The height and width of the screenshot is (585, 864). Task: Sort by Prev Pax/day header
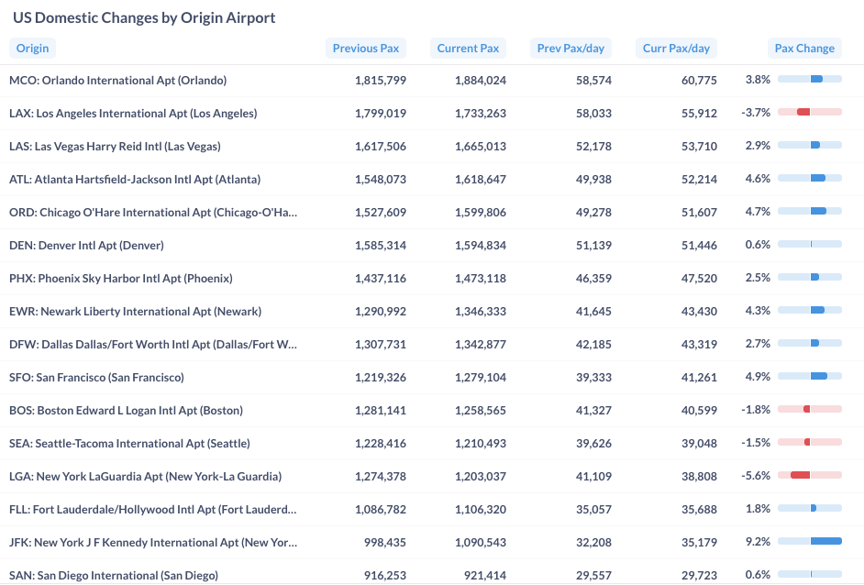(570, 49)
